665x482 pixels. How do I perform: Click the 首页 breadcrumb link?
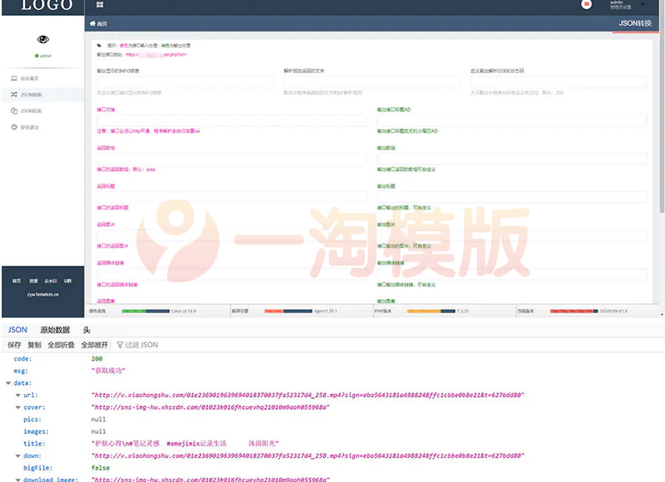pos(102,24)
